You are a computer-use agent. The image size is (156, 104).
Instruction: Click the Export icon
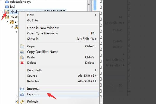pyautogui.click(x=22, y=94)
